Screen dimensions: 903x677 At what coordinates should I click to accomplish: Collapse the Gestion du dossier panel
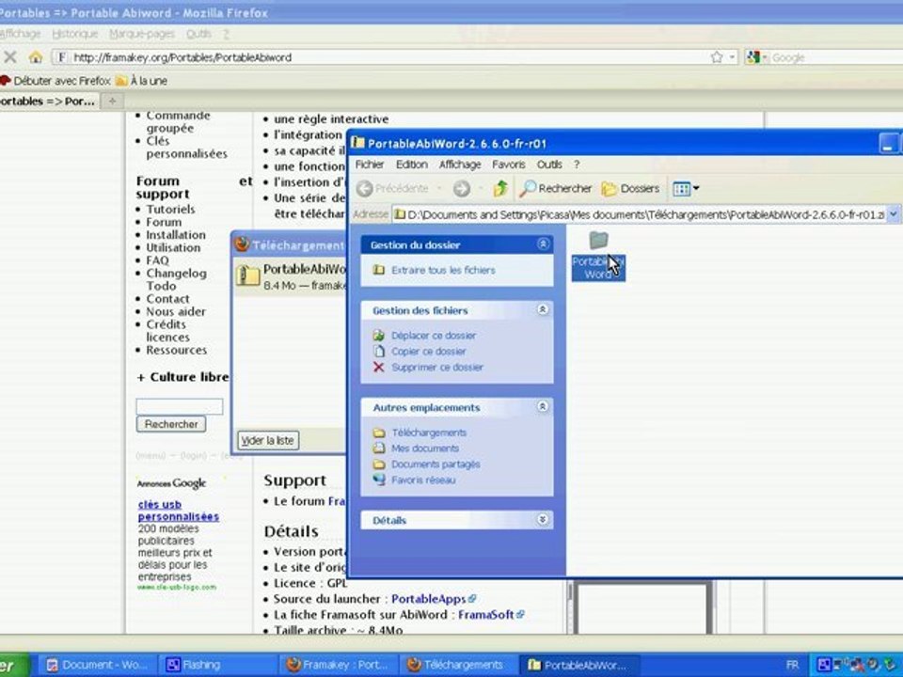[543, 244]
